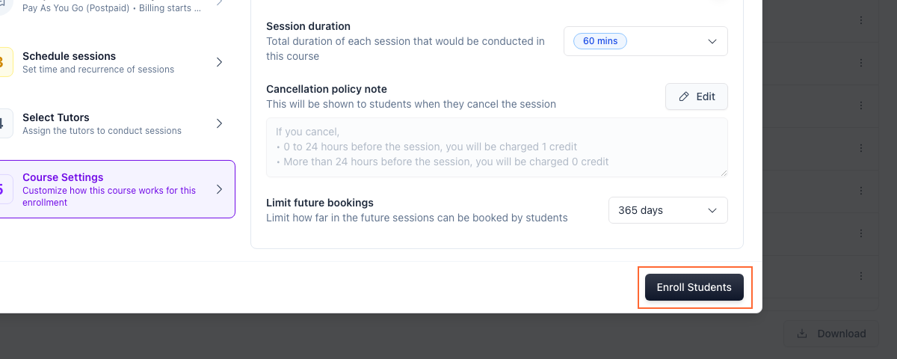Viewport: 897px width, 359px height.
Task: Click the step 3 number badge
Action: 4,62
